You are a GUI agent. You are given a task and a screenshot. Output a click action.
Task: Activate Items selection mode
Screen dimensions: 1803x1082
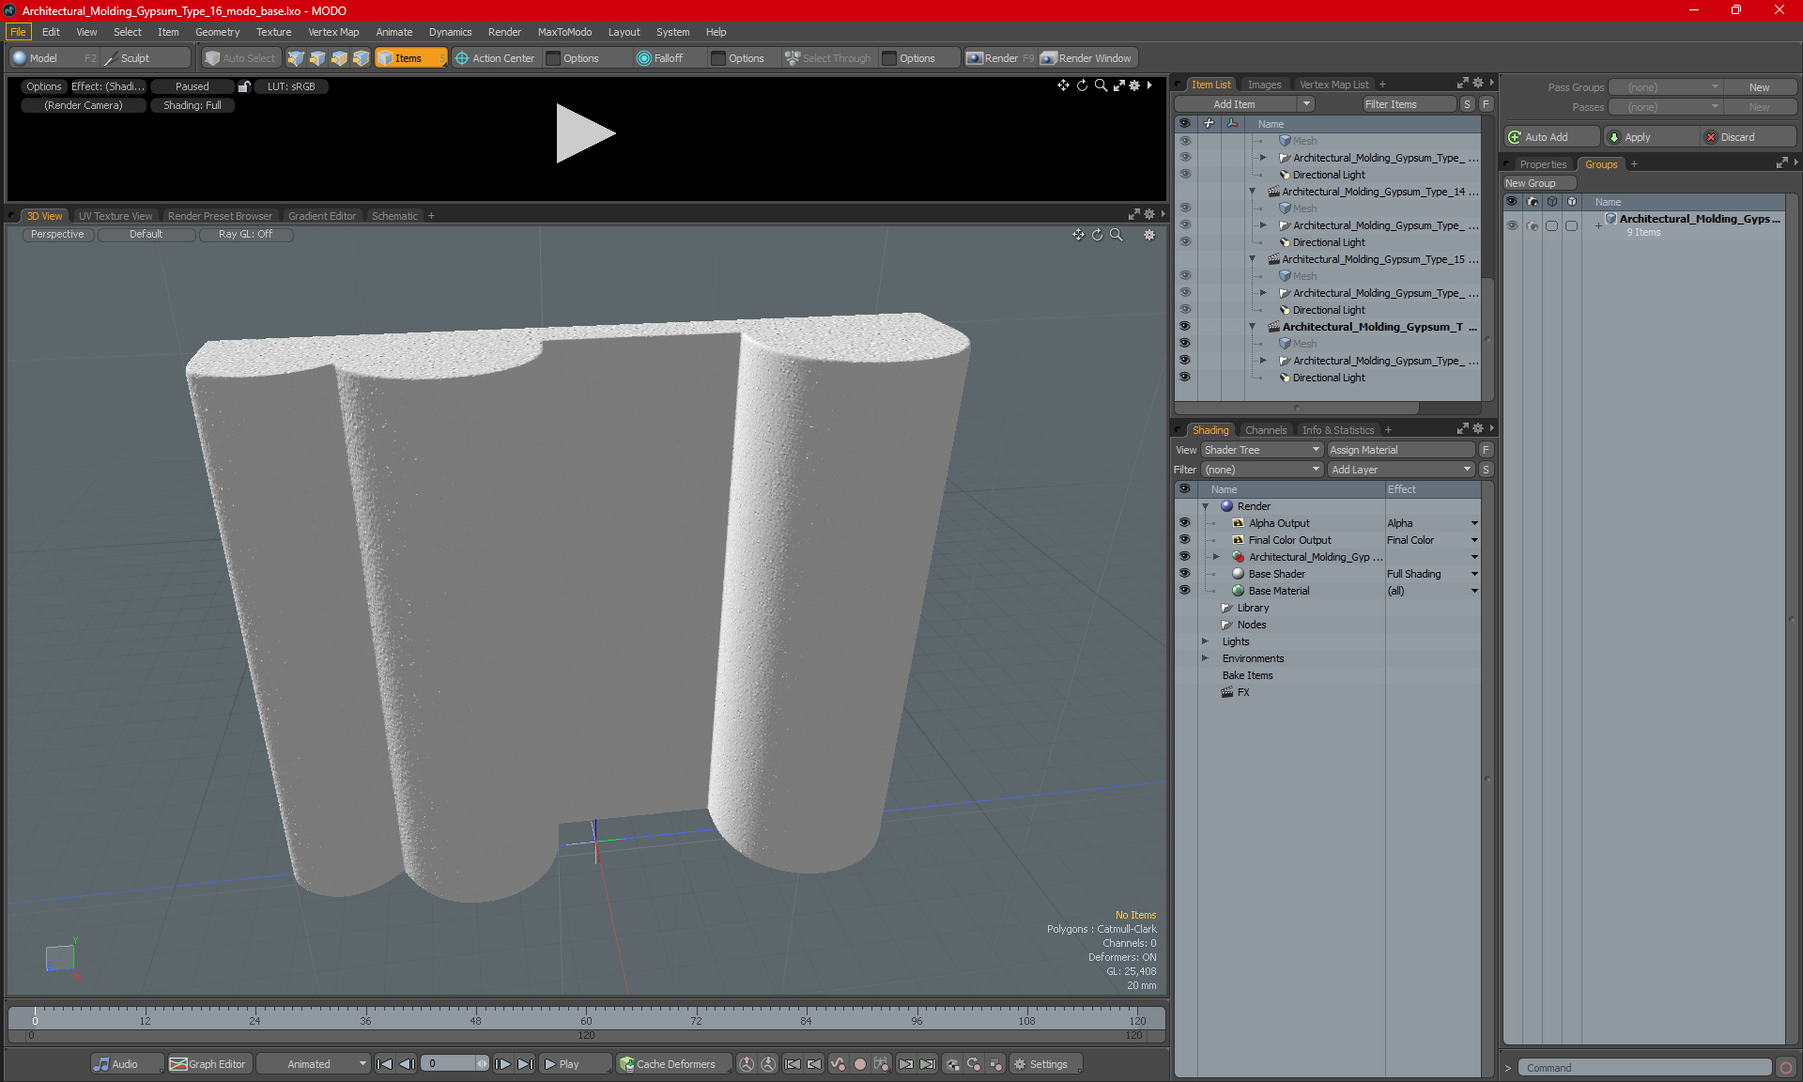(410, 58)
